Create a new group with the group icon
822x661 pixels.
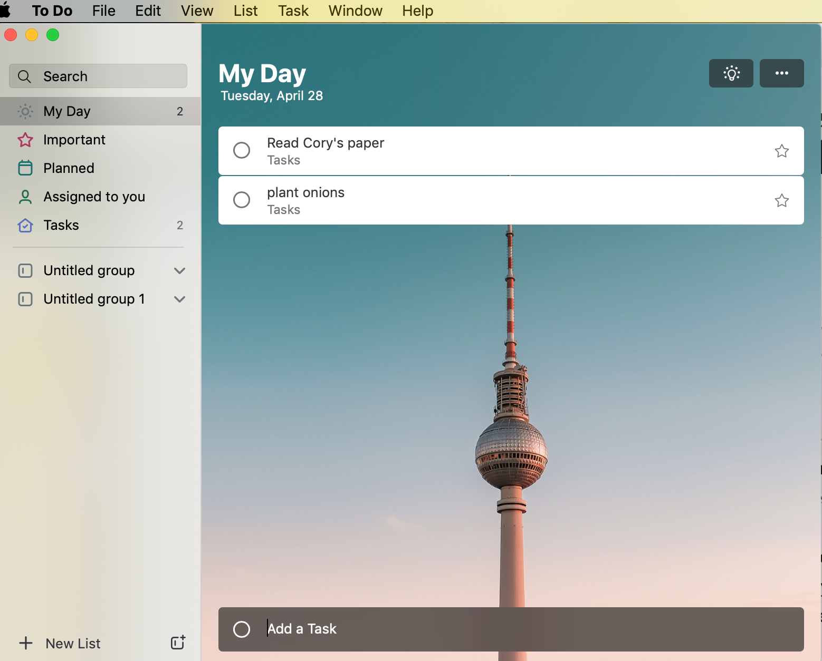point(178,642)
